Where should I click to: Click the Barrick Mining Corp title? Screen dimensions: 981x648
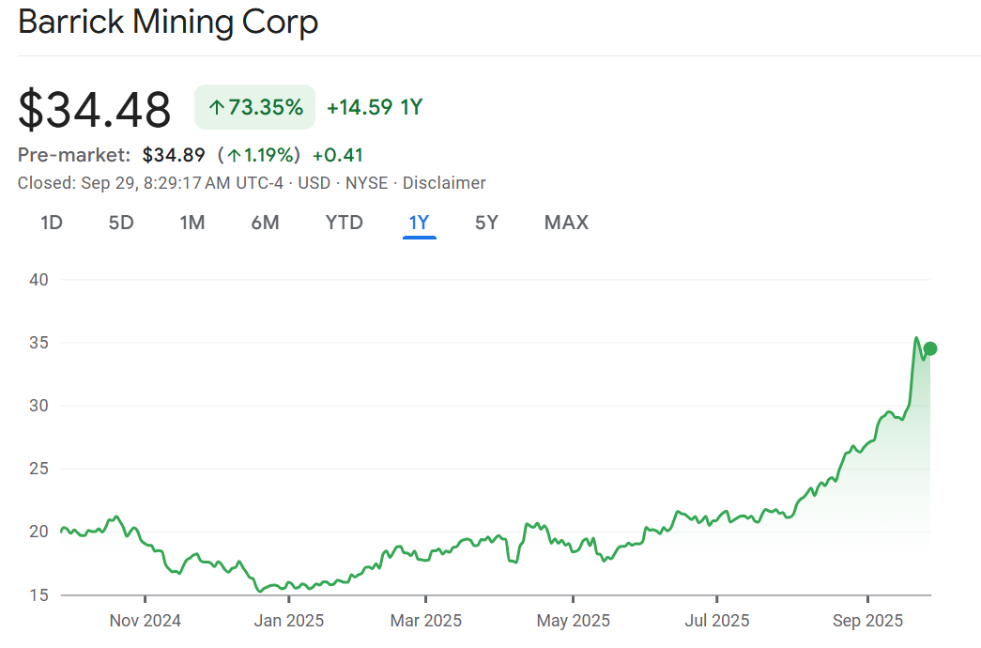click(168, 23)
